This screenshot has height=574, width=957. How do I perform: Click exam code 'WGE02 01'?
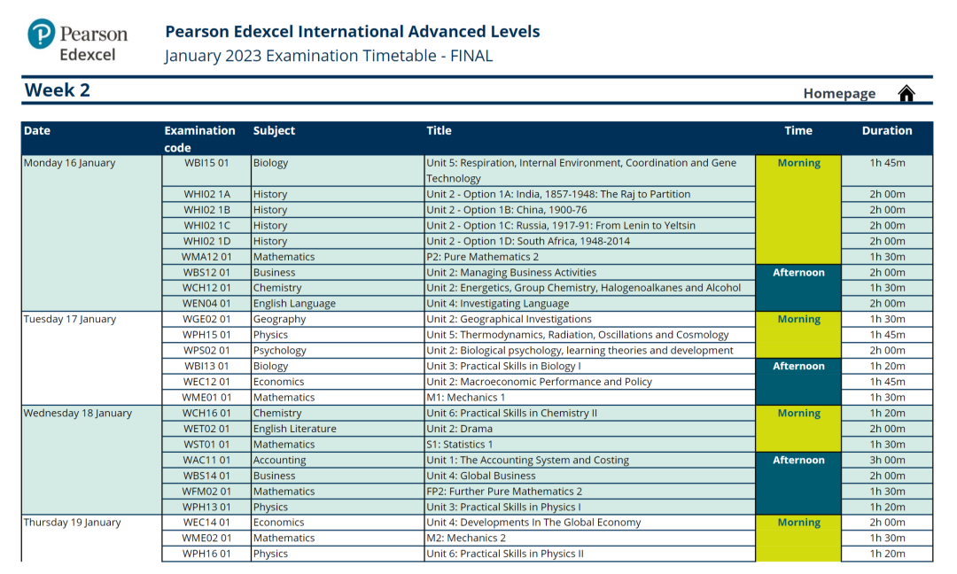(x=206, y=319)
